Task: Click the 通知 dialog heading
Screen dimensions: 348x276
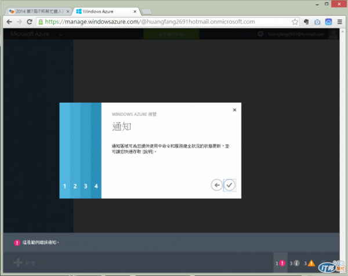Action: point(122,126)
